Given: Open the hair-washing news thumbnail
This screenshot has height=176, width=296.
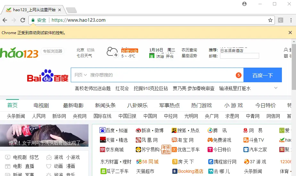Looking at the screenshot, I should pyautogui.click(x=44, y=135).
